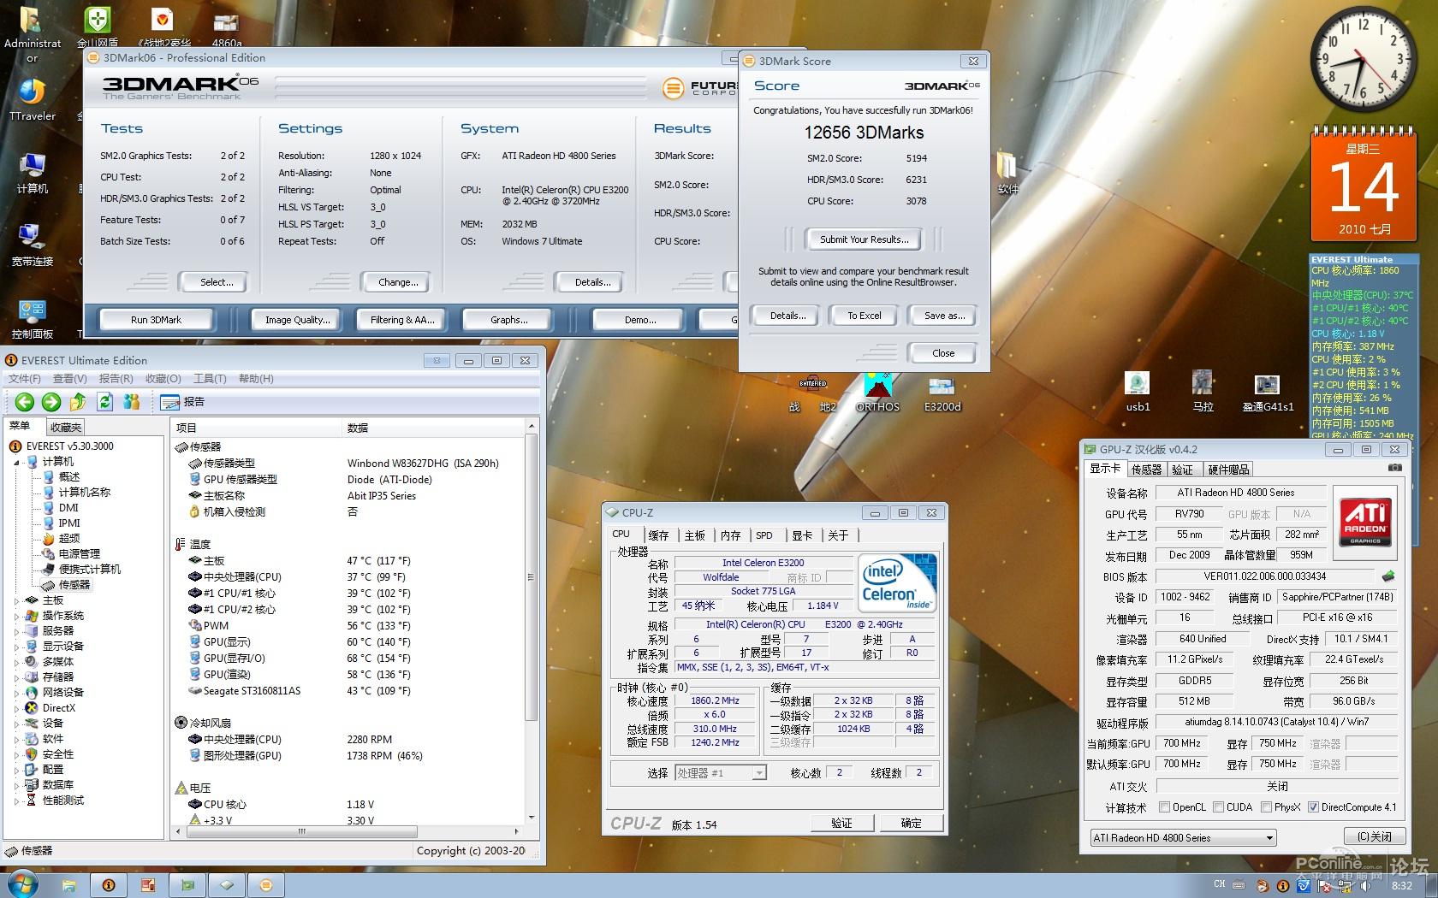Expand 存储器 tree node
Viewport: 1438px width, 898px height.
coord(16,677)
